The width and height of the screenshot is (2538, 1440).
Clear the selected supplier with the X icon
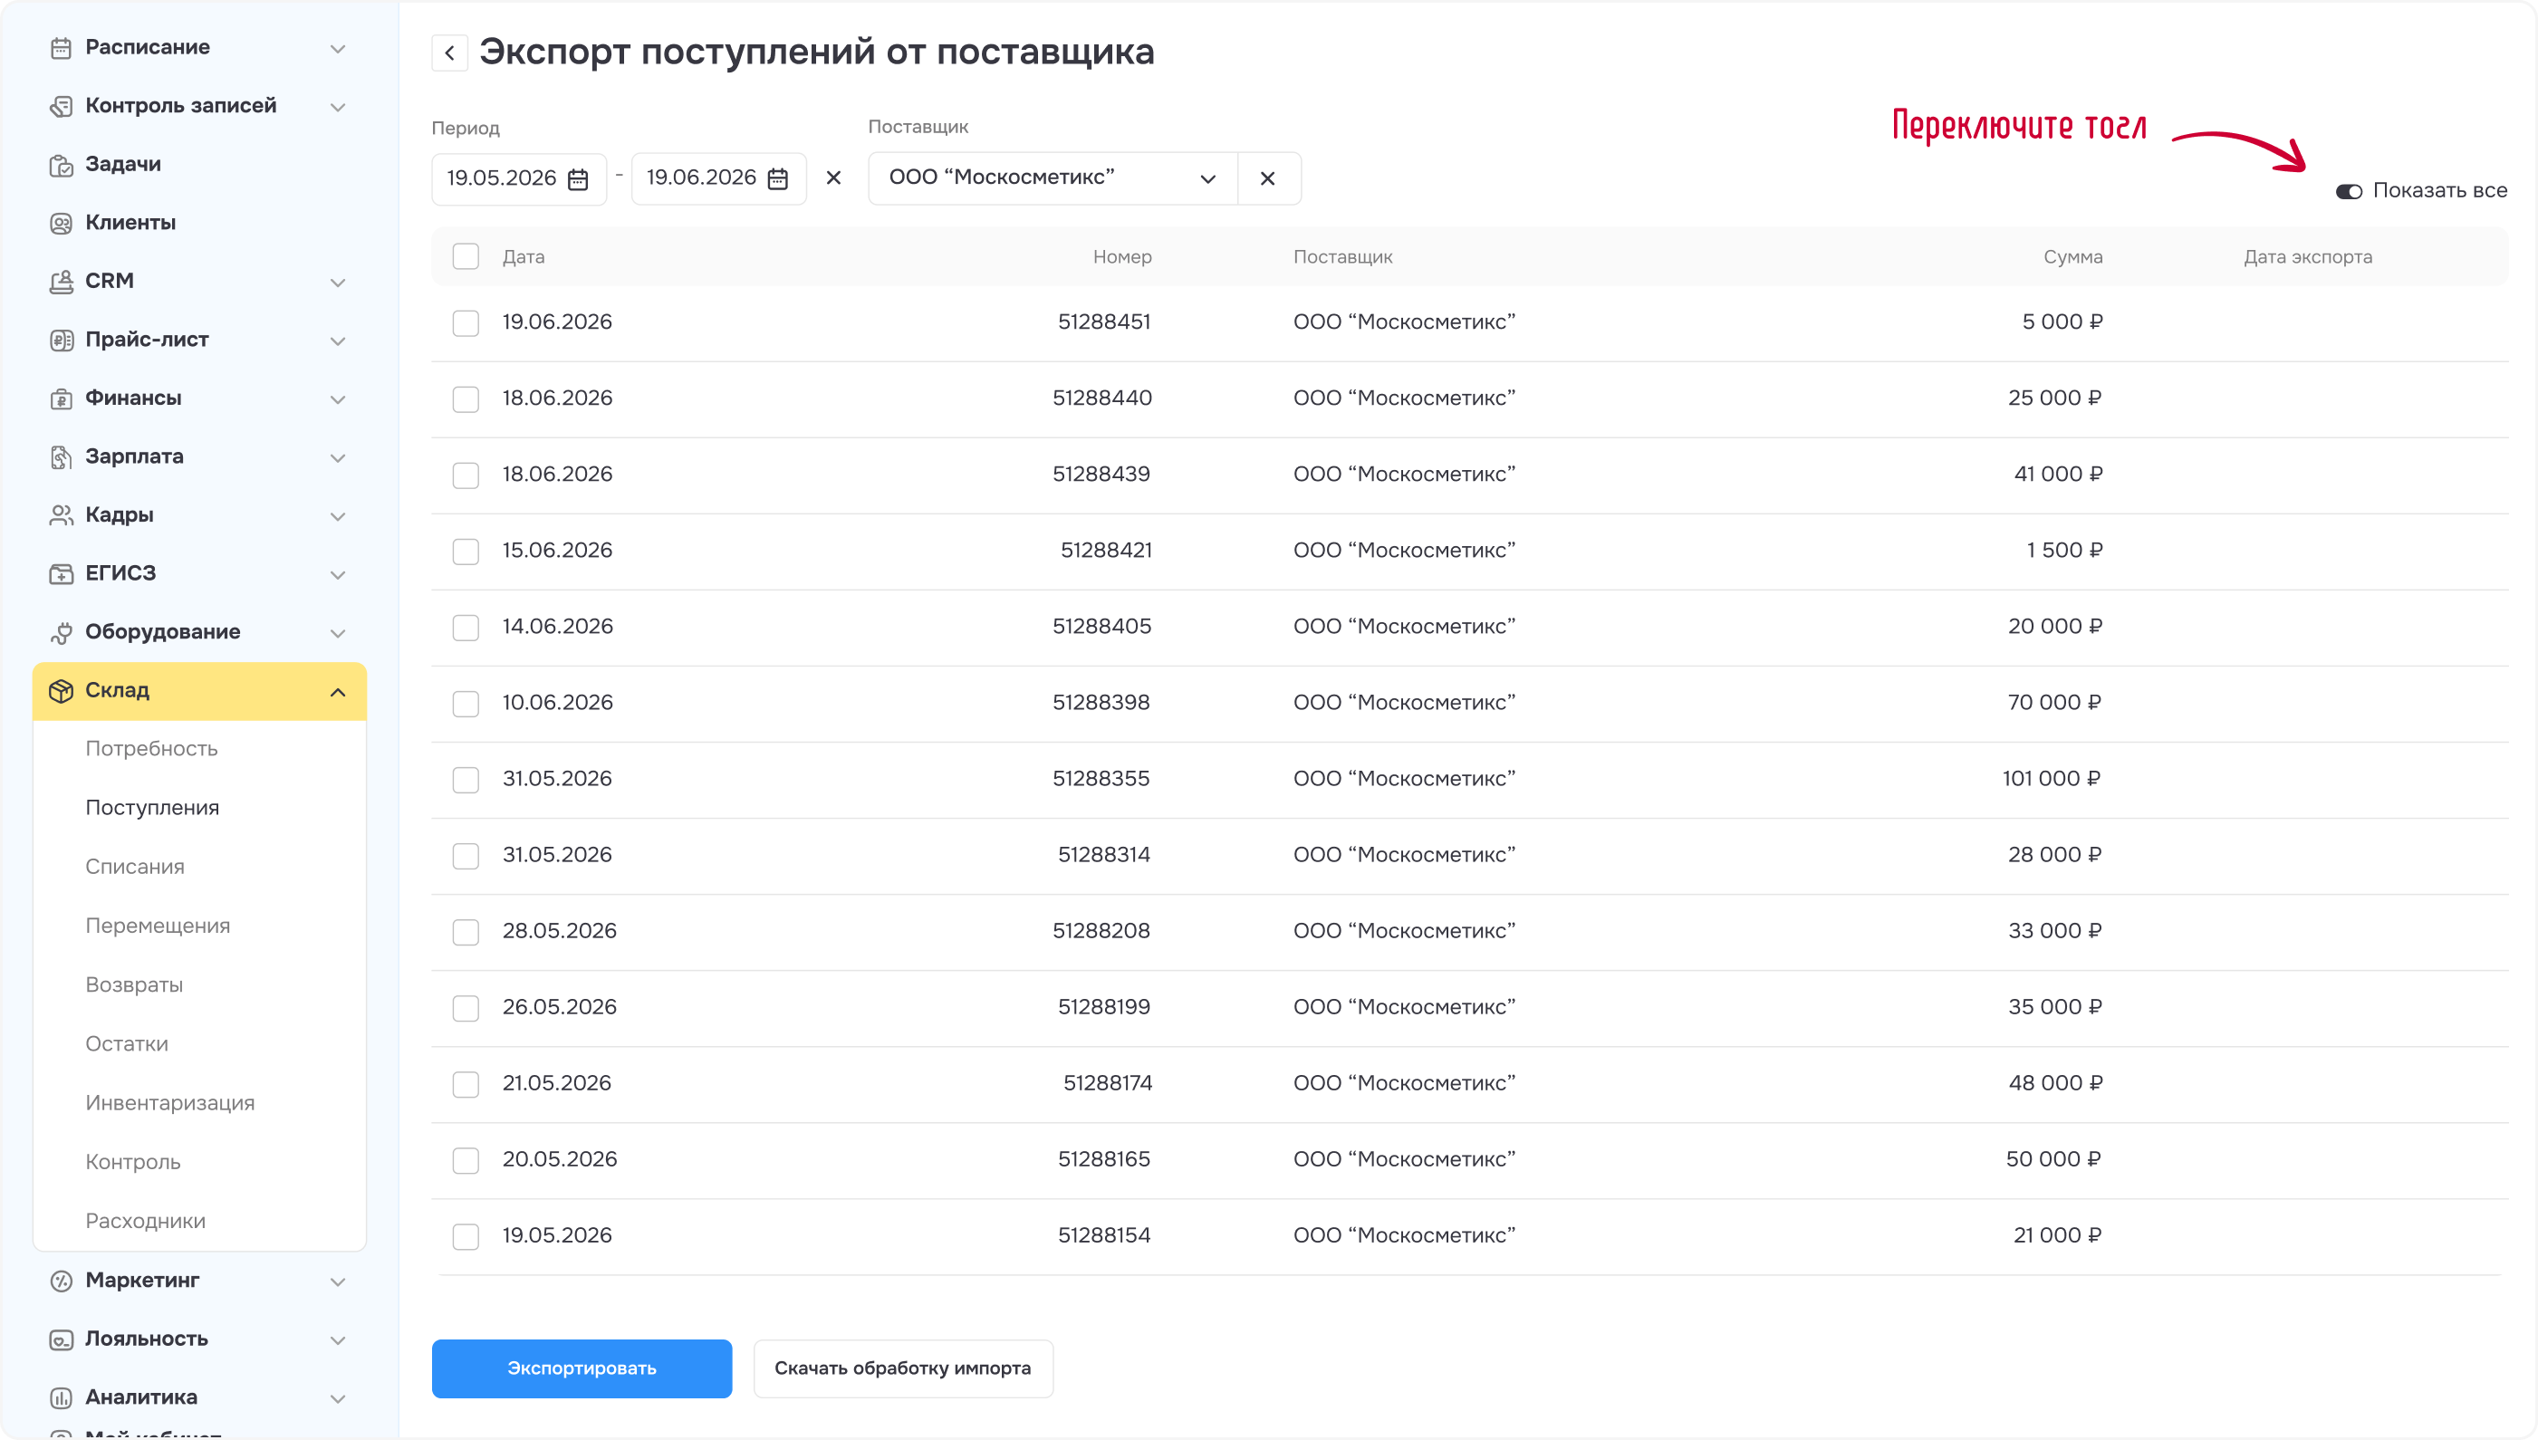1268,179
